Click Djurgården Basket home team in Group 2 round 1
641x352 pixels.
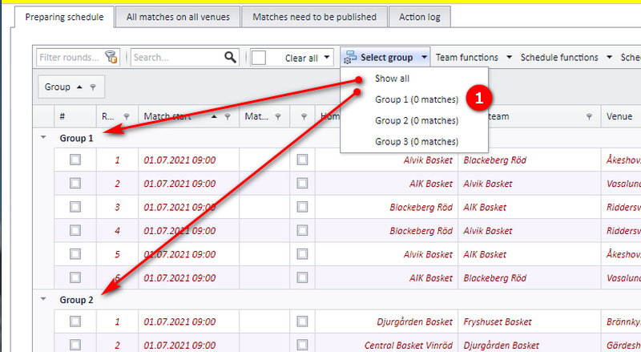point(414,322)
